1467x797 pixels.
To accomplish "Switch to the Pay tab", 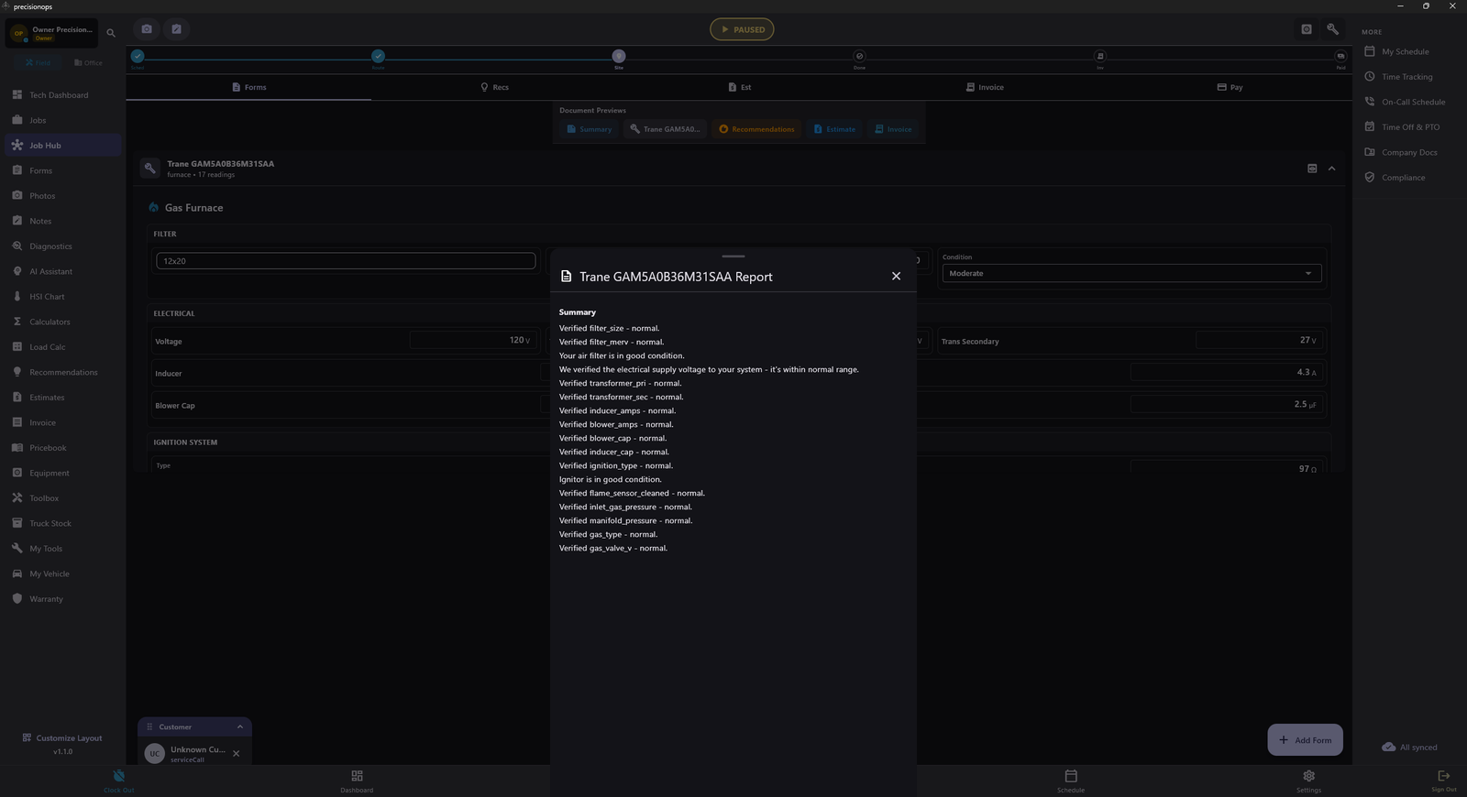I will 1230,87.
